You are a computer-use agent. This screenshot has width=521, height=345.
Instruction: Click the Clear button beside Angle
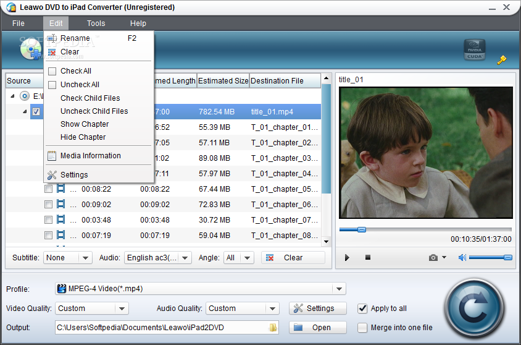pos(293,257)
